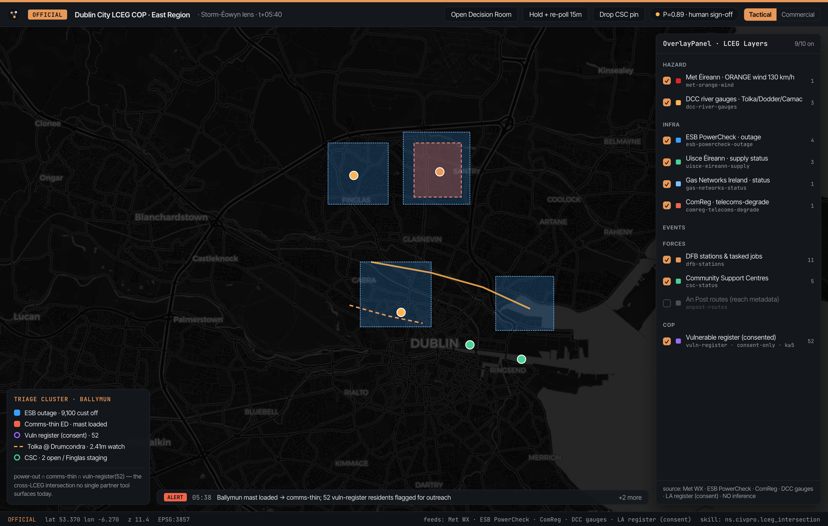Click Tolka @ Drumcondra 2.41m watch entry
Viewport: 828px width, 526px height.
[69, 447]
